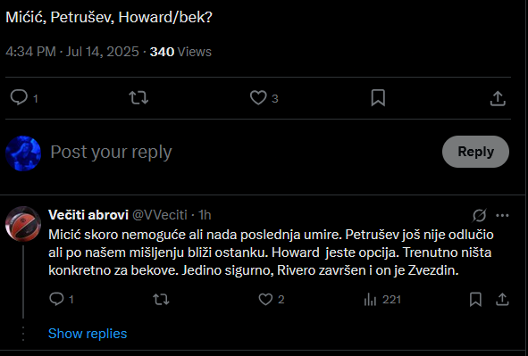This screenshot has height=356, width=528.
Task: Bookmark Večiti abrovi's reply
Action: (475, 299)
